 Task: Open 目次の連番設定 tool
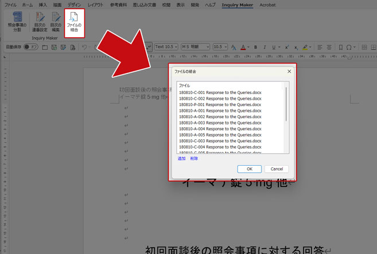39,22
